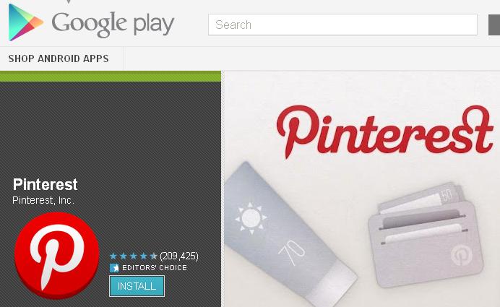Click the sun icon on sunscreen tube
The height and width of the screenshot is (307, 500).
[x=251, y=218]
